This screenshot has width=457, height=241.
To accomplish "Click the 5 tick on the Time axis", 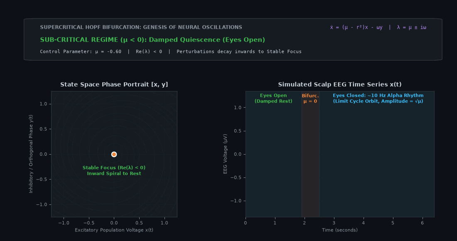I will [393, 223].
